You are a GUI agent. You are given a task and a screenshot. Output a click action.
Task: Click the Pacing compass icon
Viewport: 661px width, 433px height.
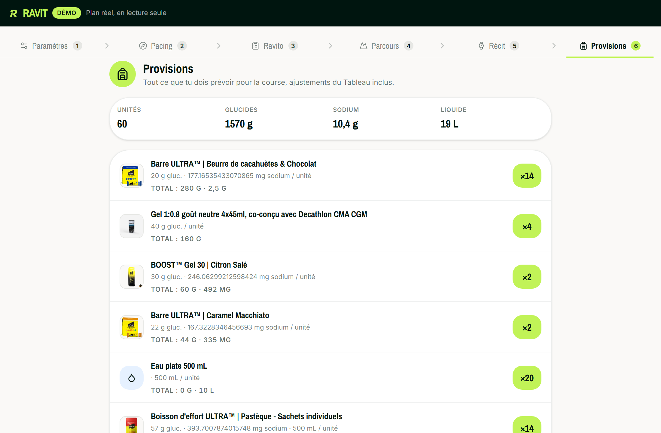pos(143,46)
